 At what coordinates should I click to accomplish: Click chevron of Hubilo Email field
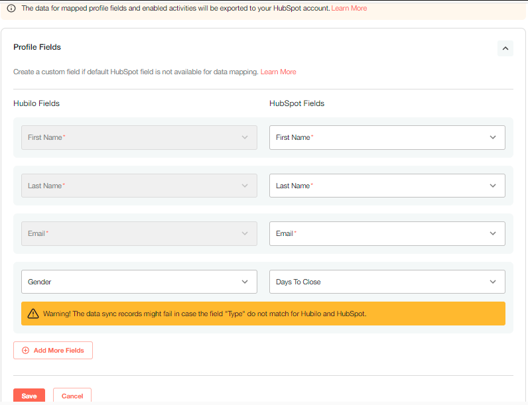click(x=245, y=233)
